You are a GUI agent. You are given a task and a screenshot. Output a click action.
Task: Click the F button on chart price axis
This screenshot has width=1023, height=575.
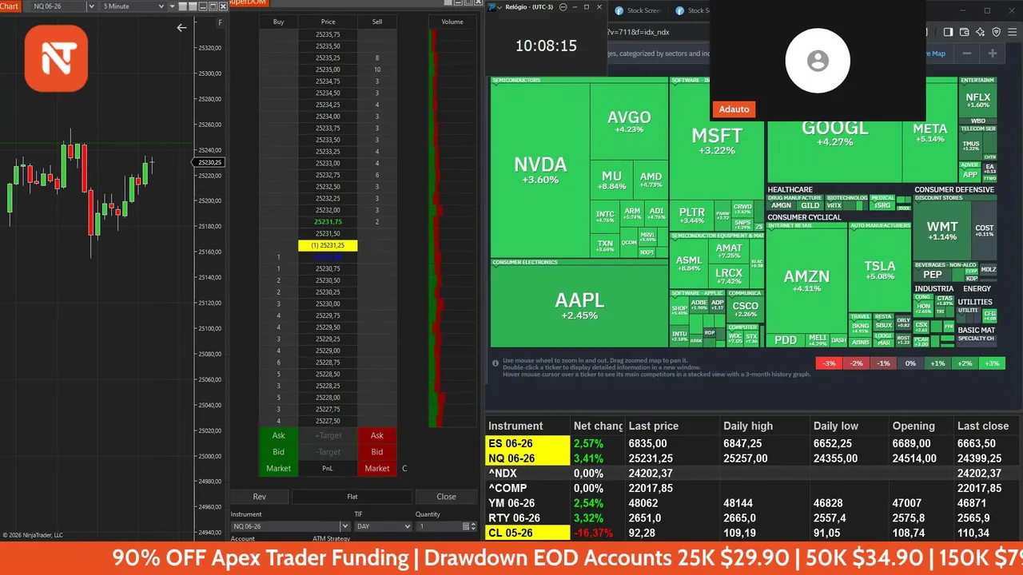click(220, 23)
